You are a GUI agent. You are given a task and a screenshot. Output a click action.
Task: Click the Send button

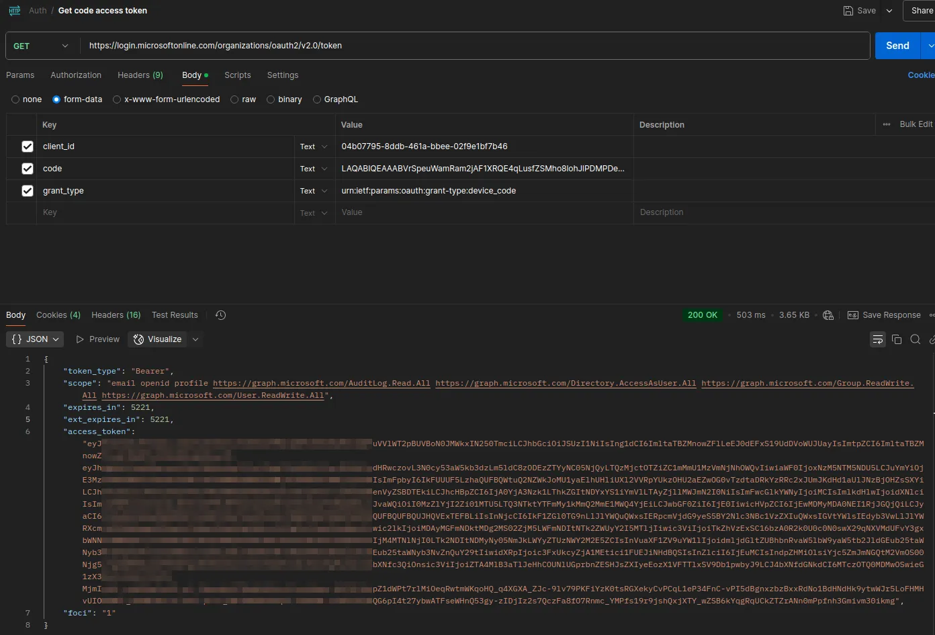[x=897, y=46]
